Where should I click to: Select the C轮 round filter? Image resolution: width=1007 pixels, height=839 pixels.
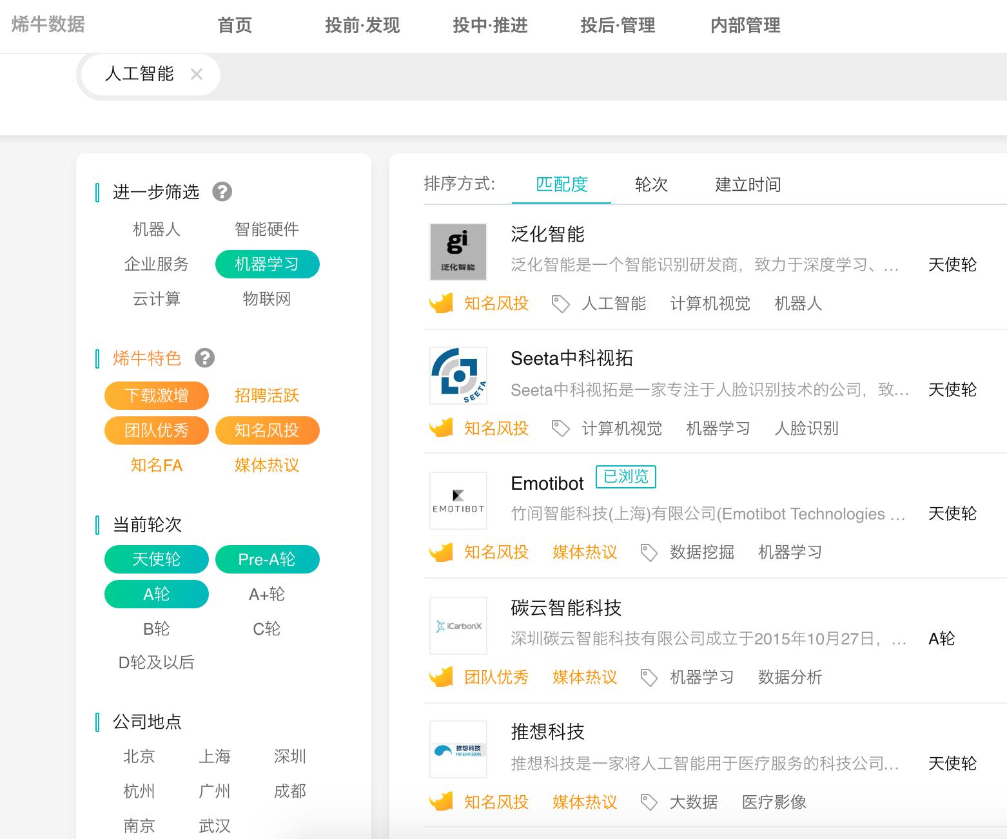click(267, 629)
